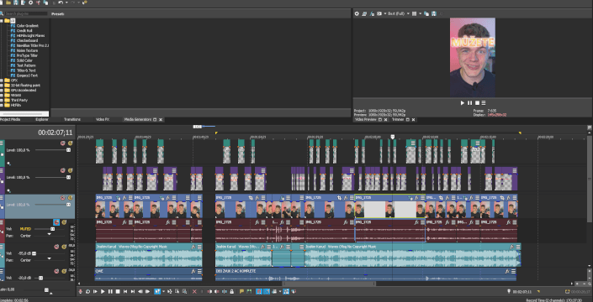Insert a marker with the yellow flag icon
This screenshot has height=302, width=593.
(x=242, y=291)
